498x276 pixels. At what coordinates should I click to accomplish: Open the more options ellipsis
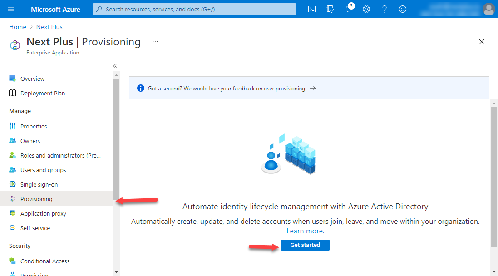coord(155,42)
